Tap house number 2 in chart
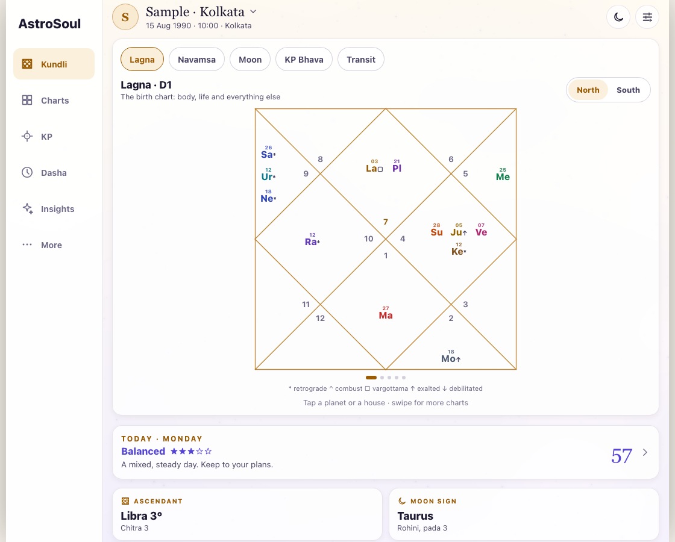Viewport: 675px width, 542px height. tap(451, 319)
